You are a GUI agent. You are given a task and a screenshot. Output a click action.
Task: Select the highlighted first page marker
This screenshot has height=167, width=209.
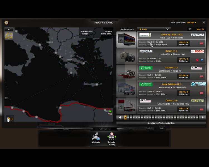coord(125,117)
